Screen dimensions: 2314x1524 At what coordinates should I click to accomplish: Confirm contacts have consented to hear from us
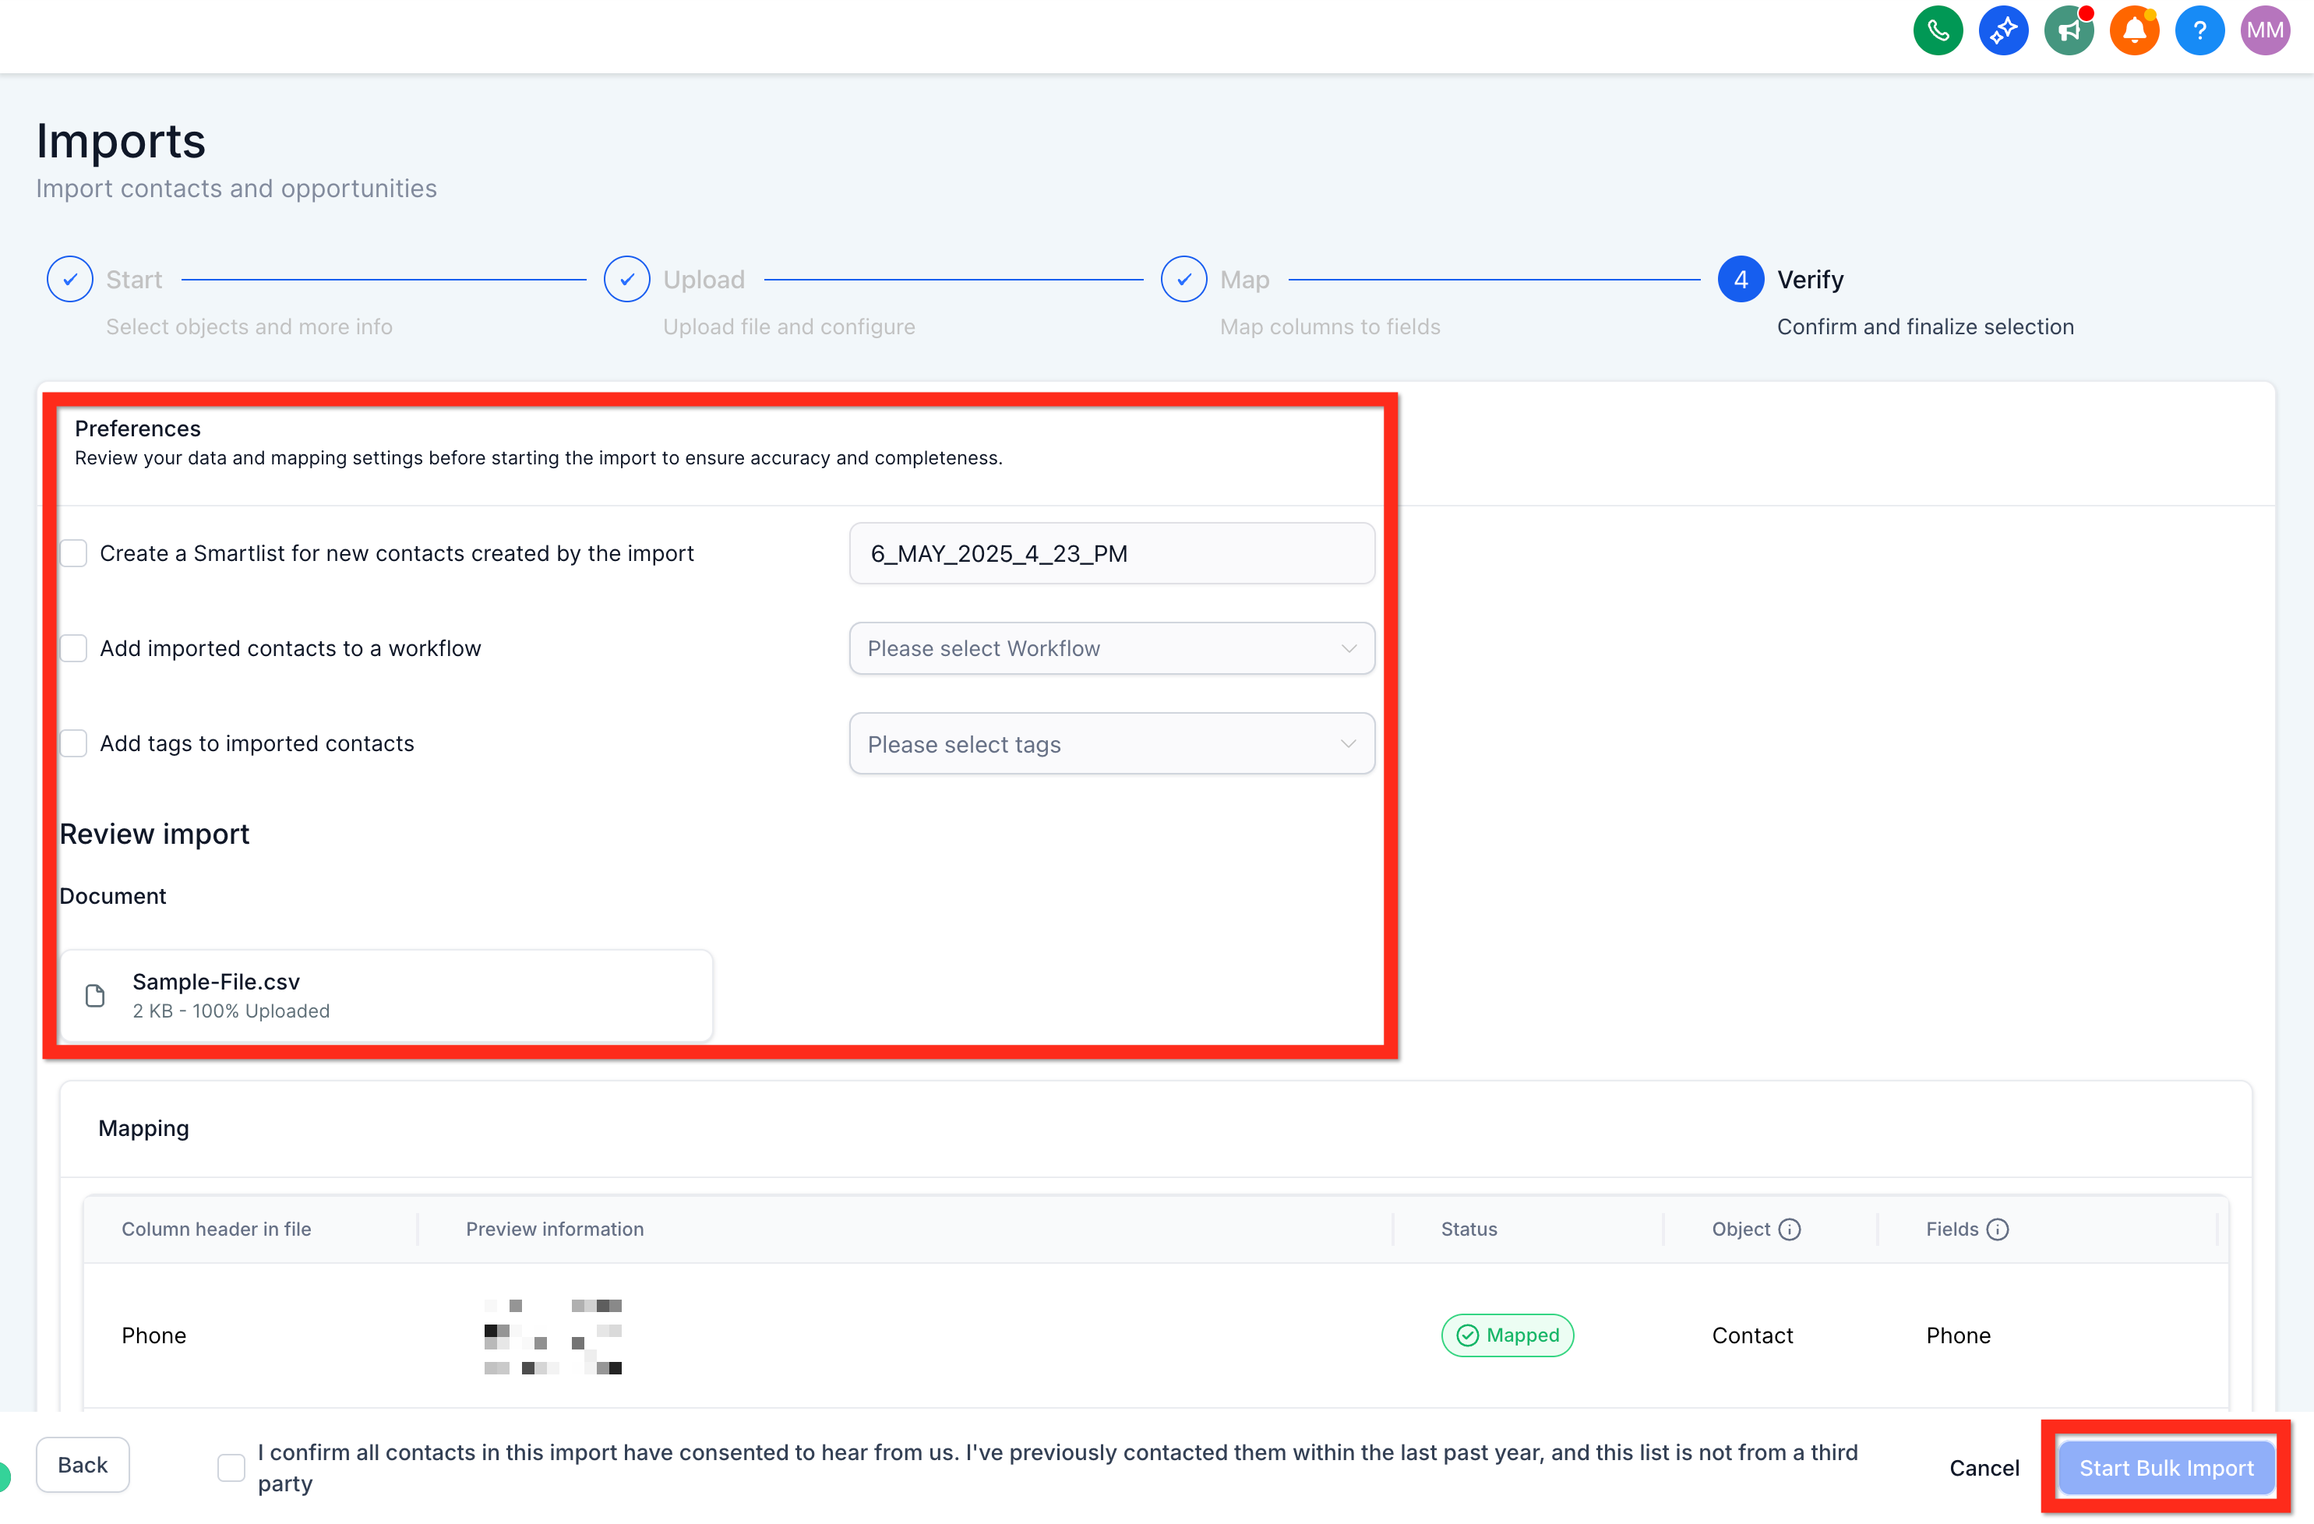pyautogui.click(x=231, y=1466)
